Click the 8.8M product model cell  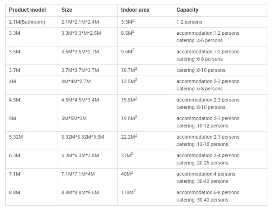15,193
